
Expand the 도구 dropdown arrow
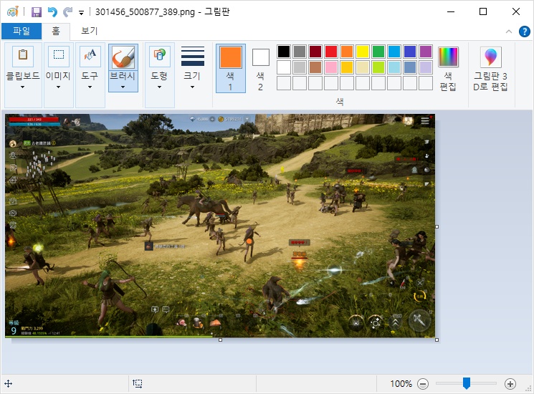click(x=90, y=87)
